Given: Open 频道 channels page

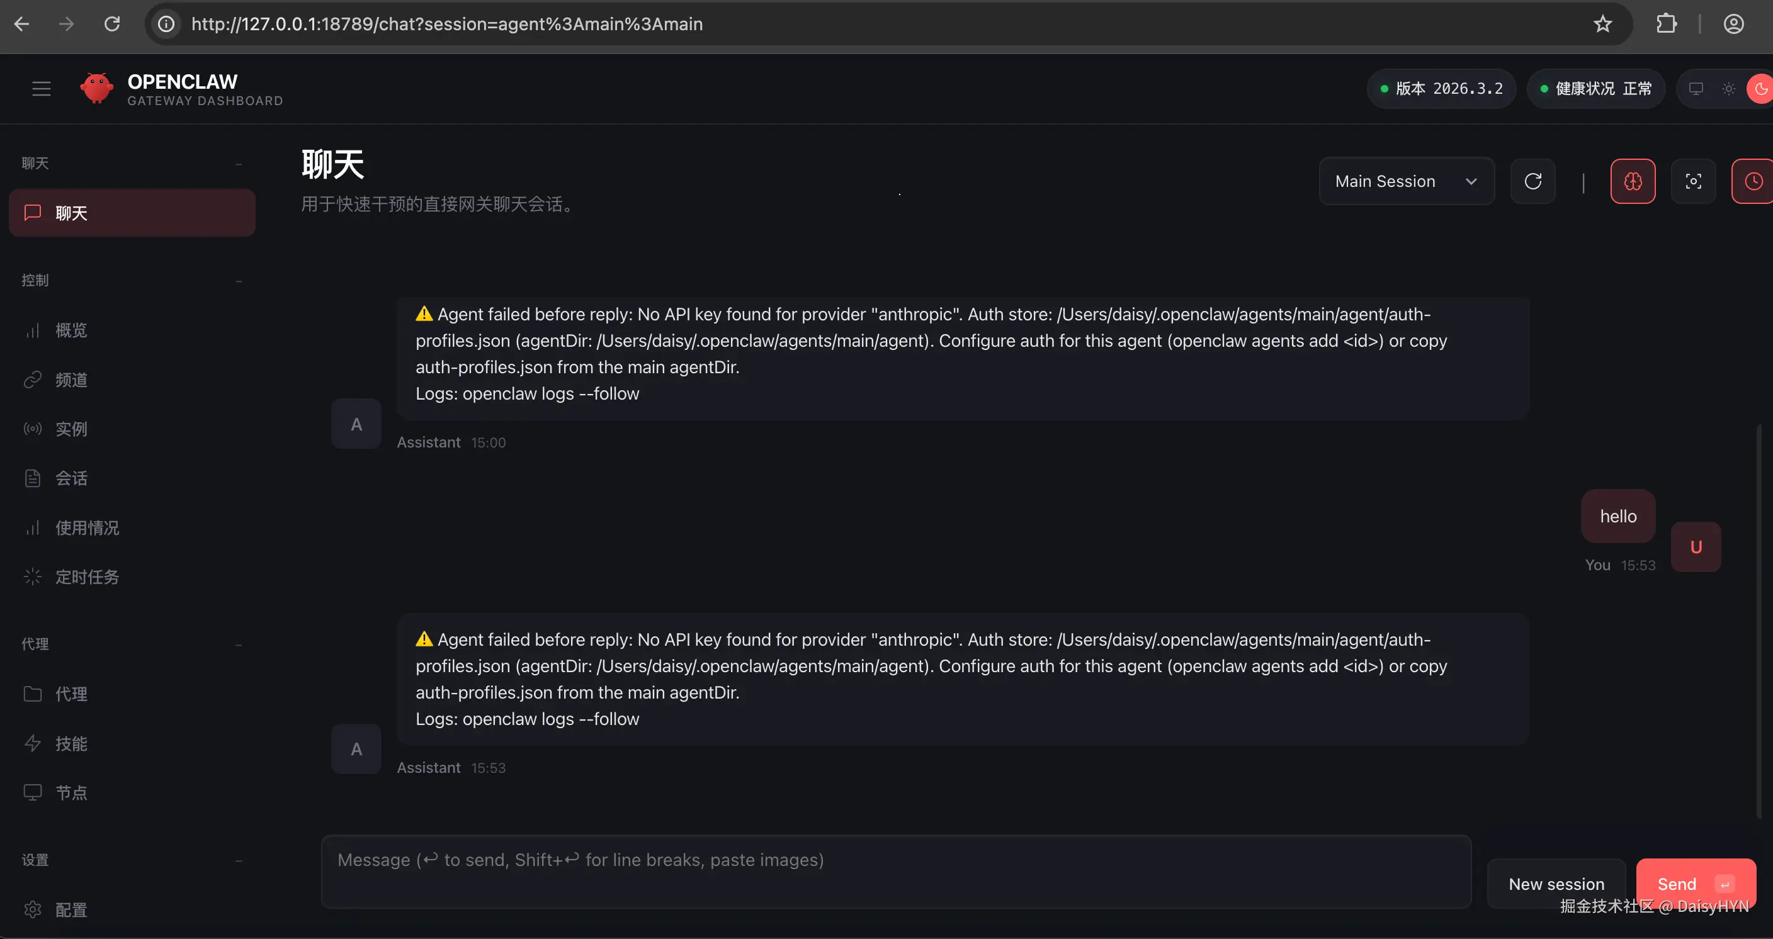Looking at the screenshot, I should (71, 380).
